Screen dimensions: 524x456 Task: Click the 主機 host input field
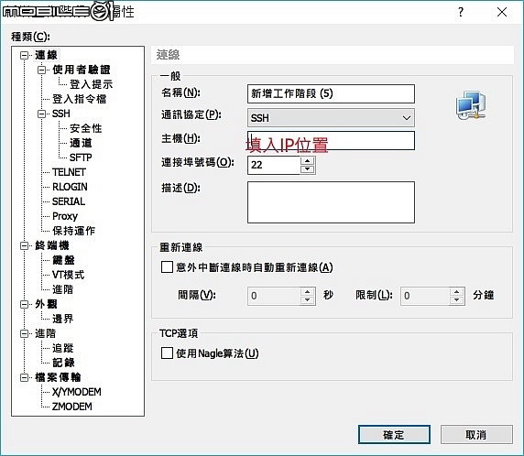(x=331, y=140)
